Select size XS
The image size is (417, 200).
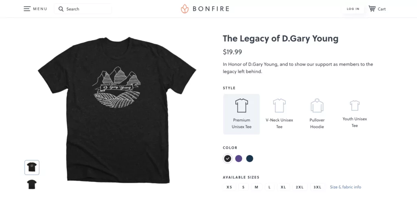tap(229, 187)
